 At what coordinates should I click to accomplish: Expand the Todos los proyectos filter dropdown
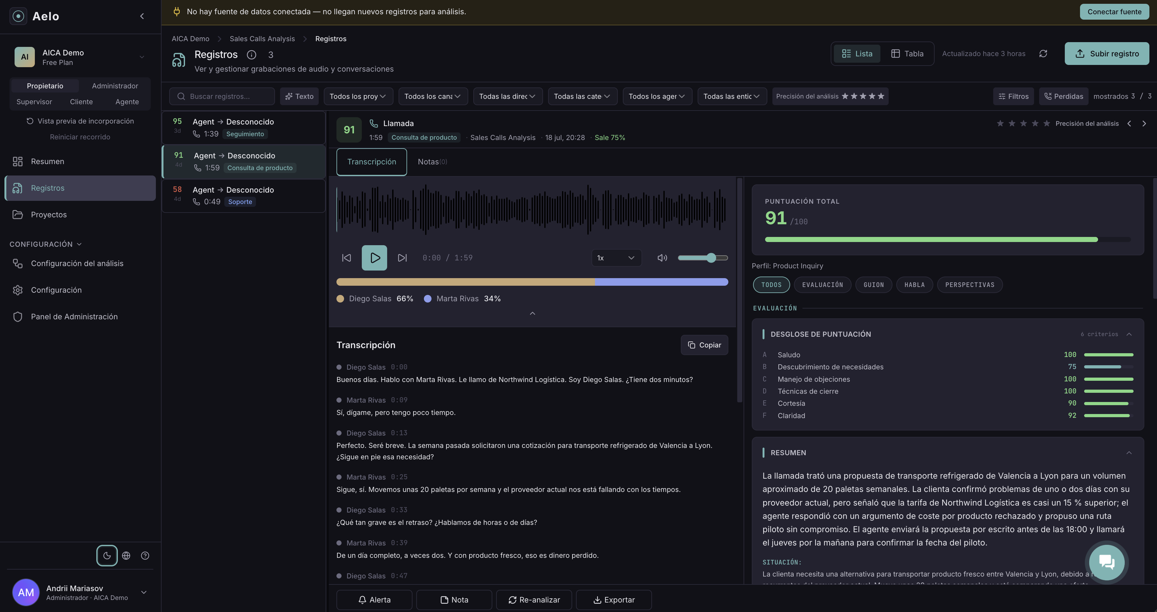click(358, 96)
